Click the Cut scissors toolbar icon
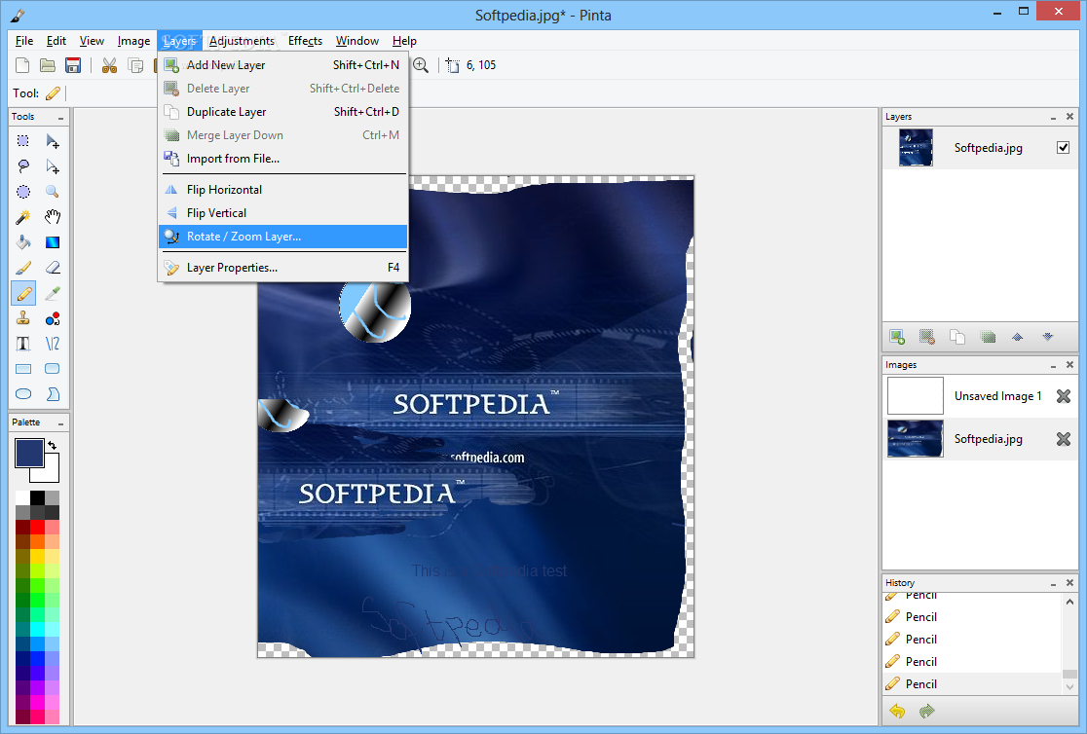 [109, 65]
